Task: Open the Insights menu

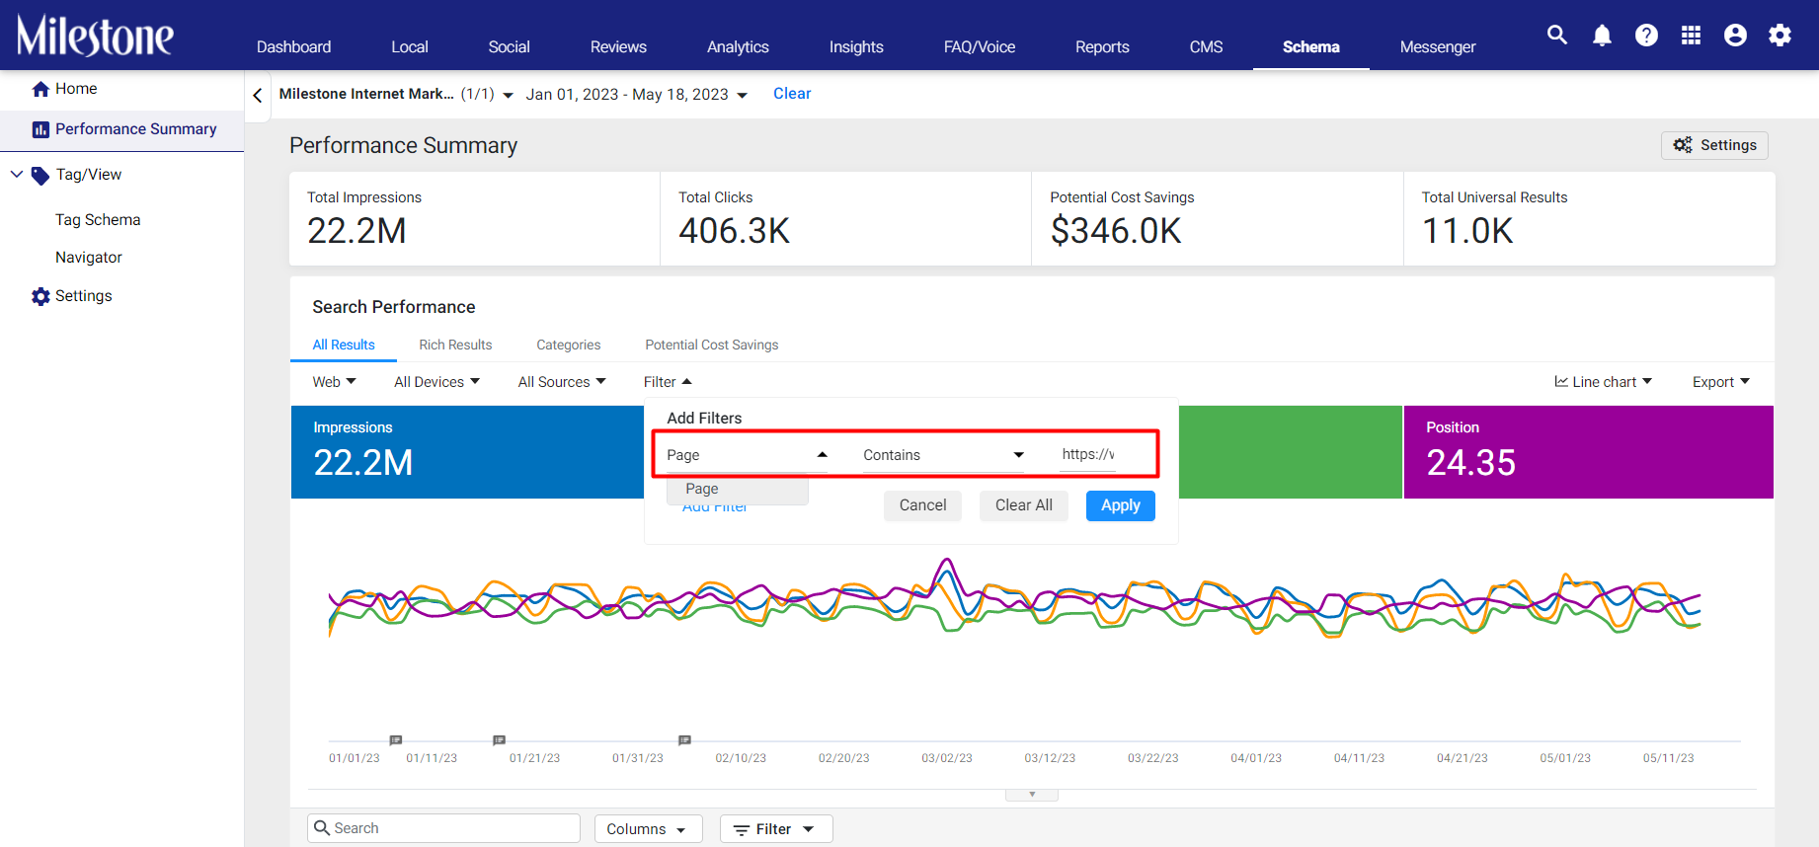Action: coord(856,46)
